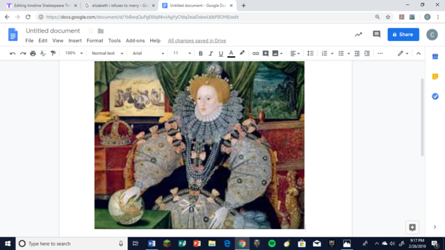Click the Undo arrow in Docs toolbar
This screenshot has height=250, width=445.
[13, 53]
